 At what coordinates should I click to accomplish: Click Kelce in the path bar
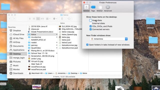83,73
